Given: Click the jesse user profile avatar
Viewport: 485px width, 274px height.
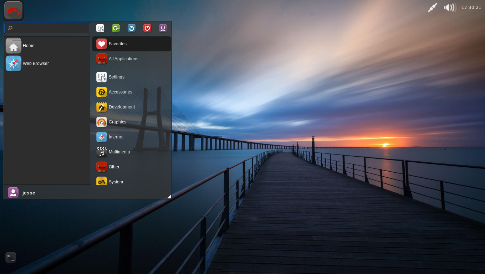Looking at the screenshot, I should 13,193.
